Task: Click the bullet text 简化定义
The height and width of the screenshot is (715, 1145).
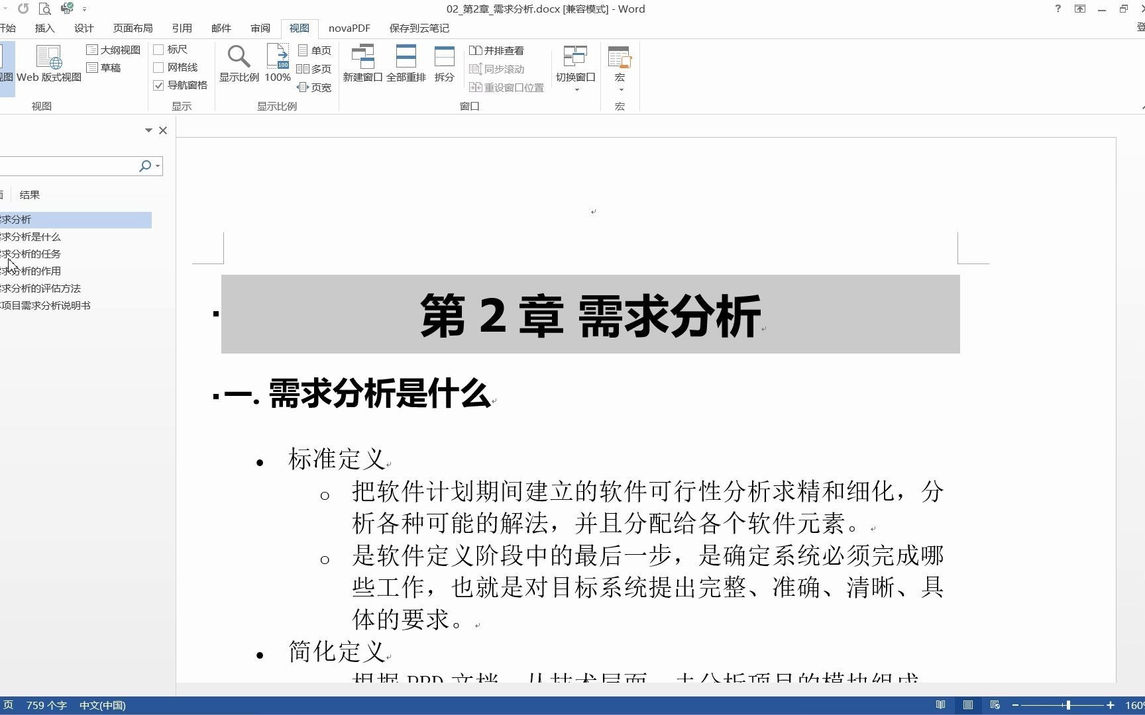Action: pyautogui.click(x=337, y=651)
